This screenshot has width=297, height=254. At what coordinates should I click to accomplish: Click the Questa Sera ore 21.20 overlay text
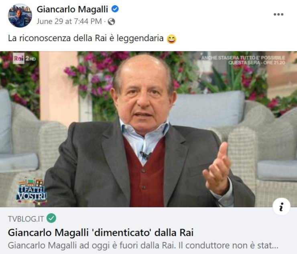pos(256,62)
